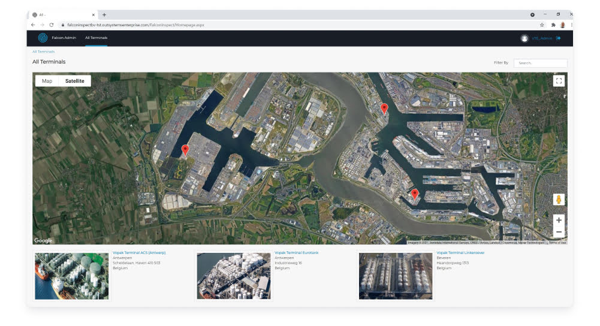Click the browser forward arrow
The height and width of the screenshot is (326, 600).
coord(42,25)
